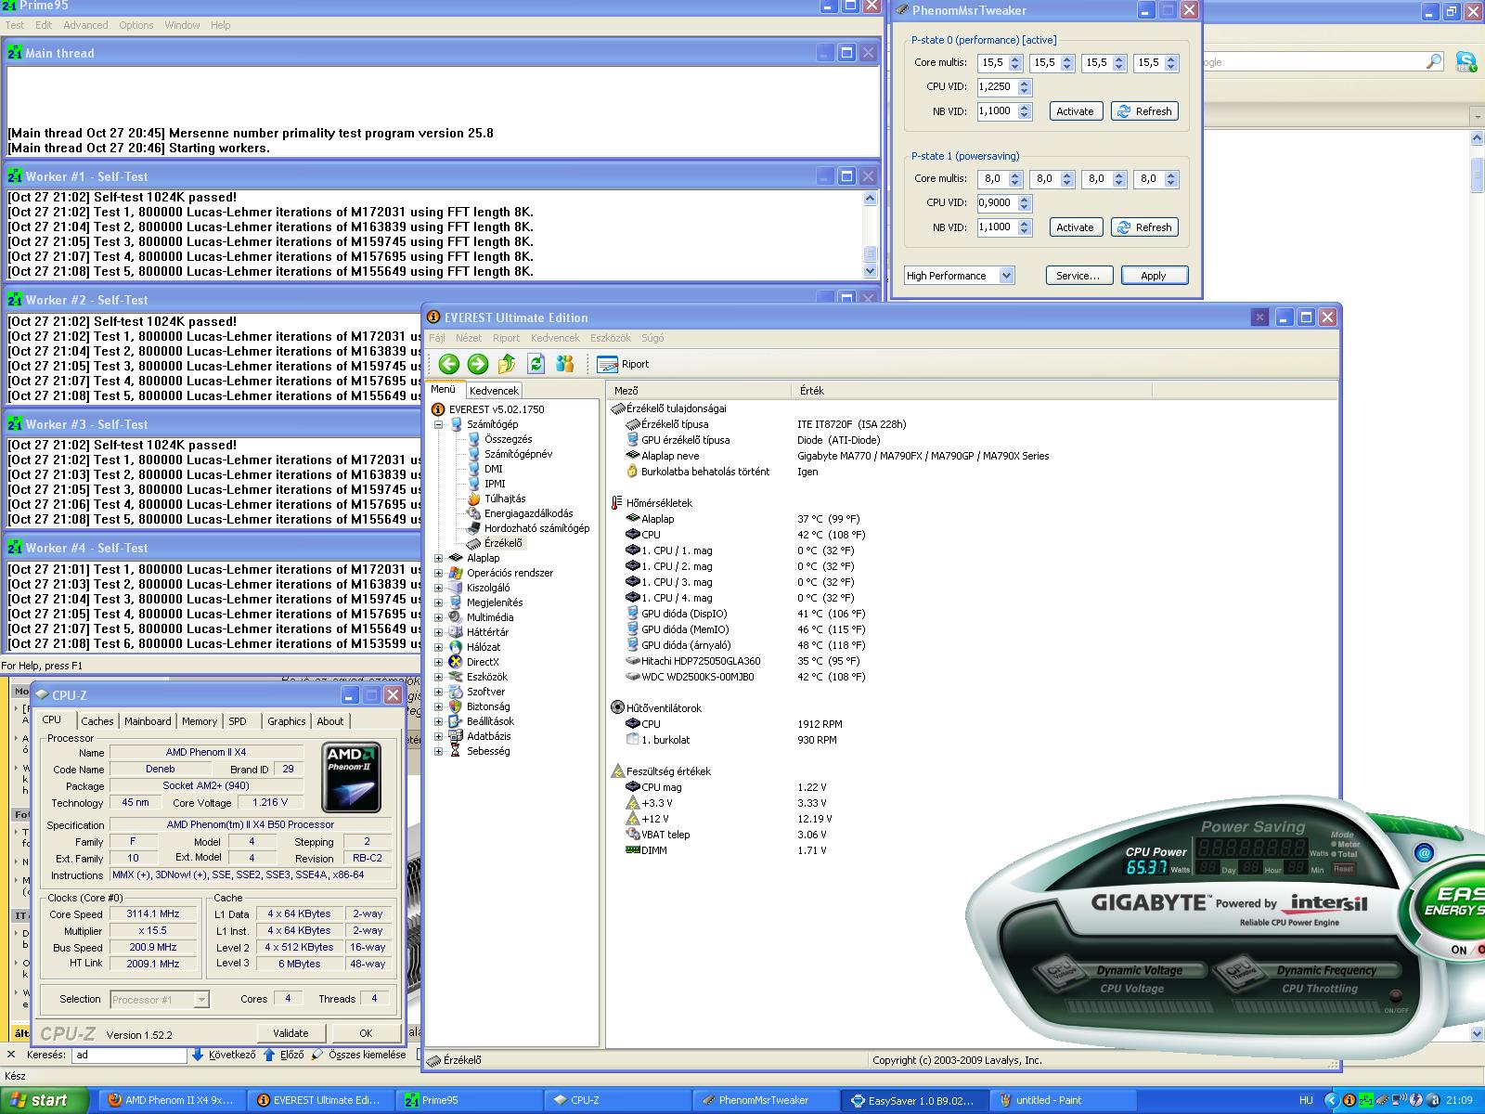The width and height of the screenshot is (1485, 1114).
Task: Expand the Alaplap node in EVEREST tree
Action: pos(439,558)
